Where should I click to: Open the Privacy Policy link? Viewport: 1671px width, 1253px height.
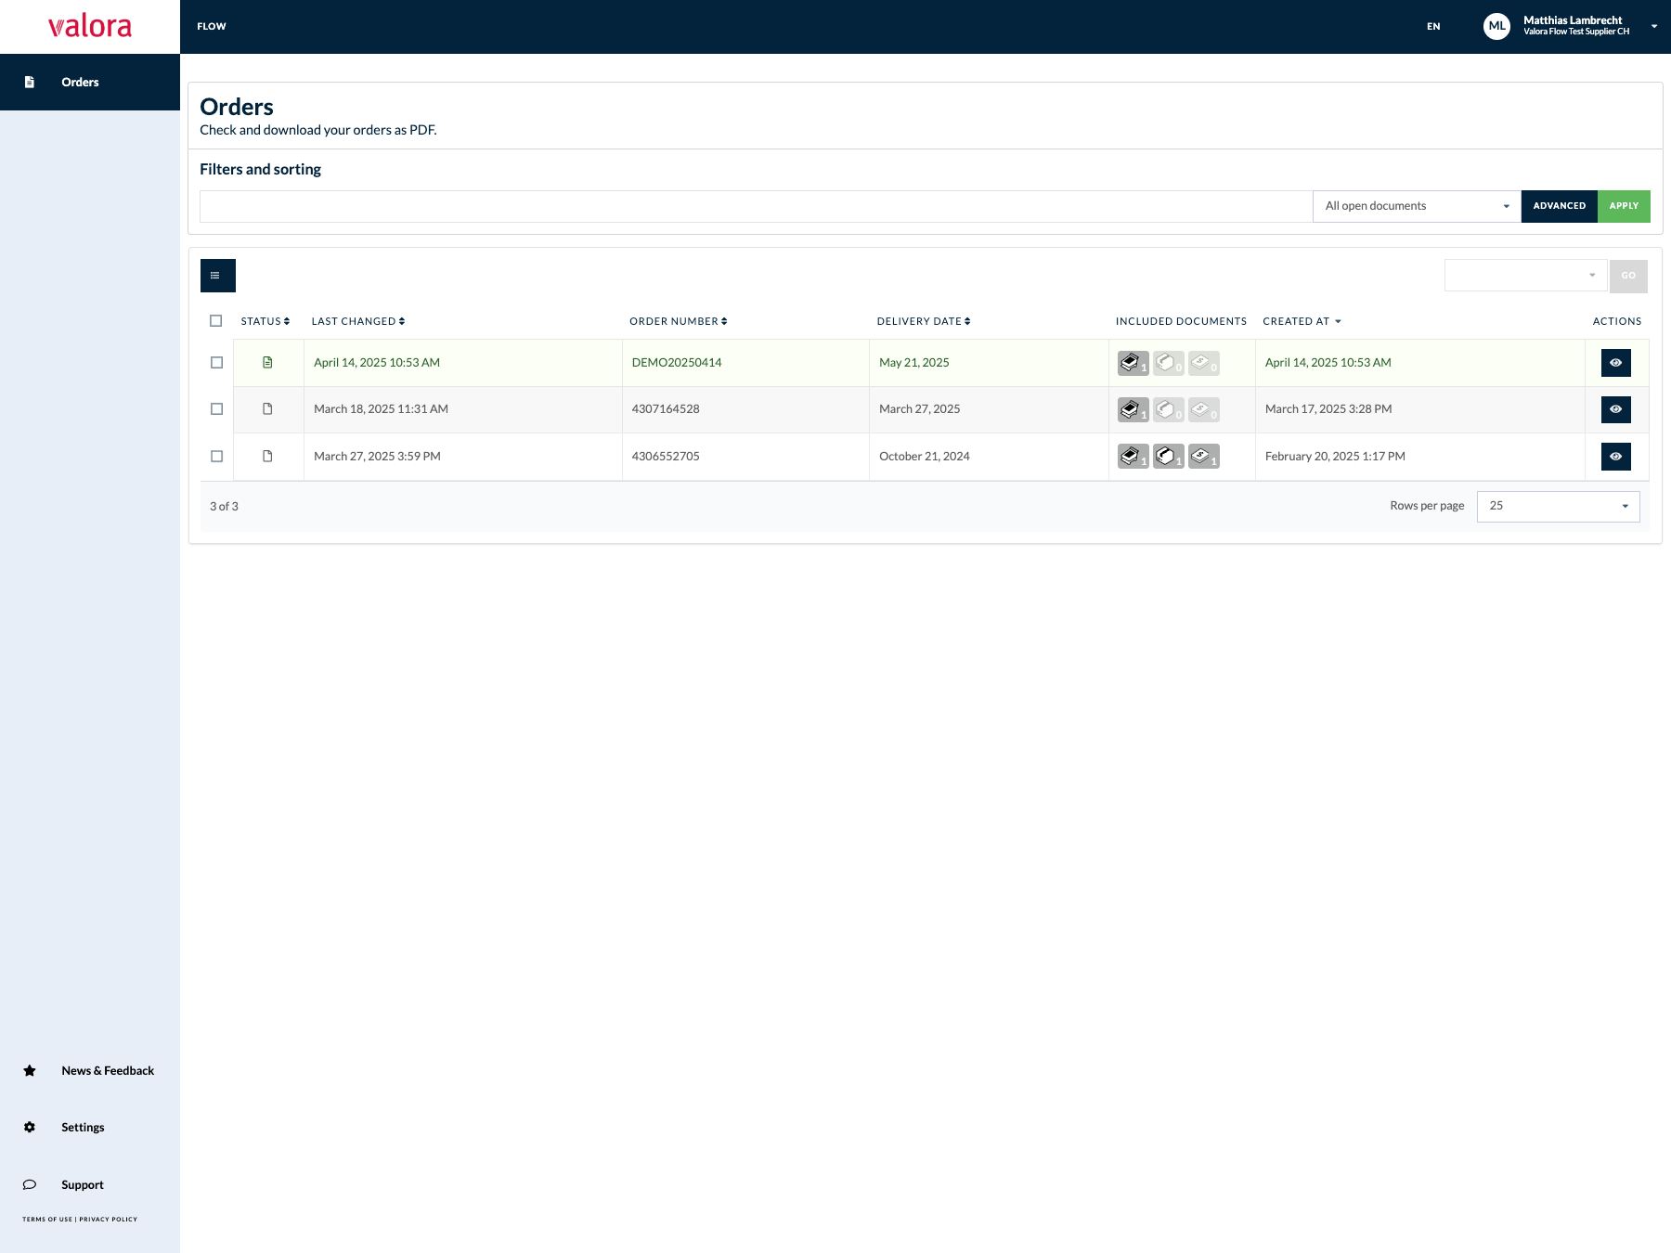tap(108, 1220)
